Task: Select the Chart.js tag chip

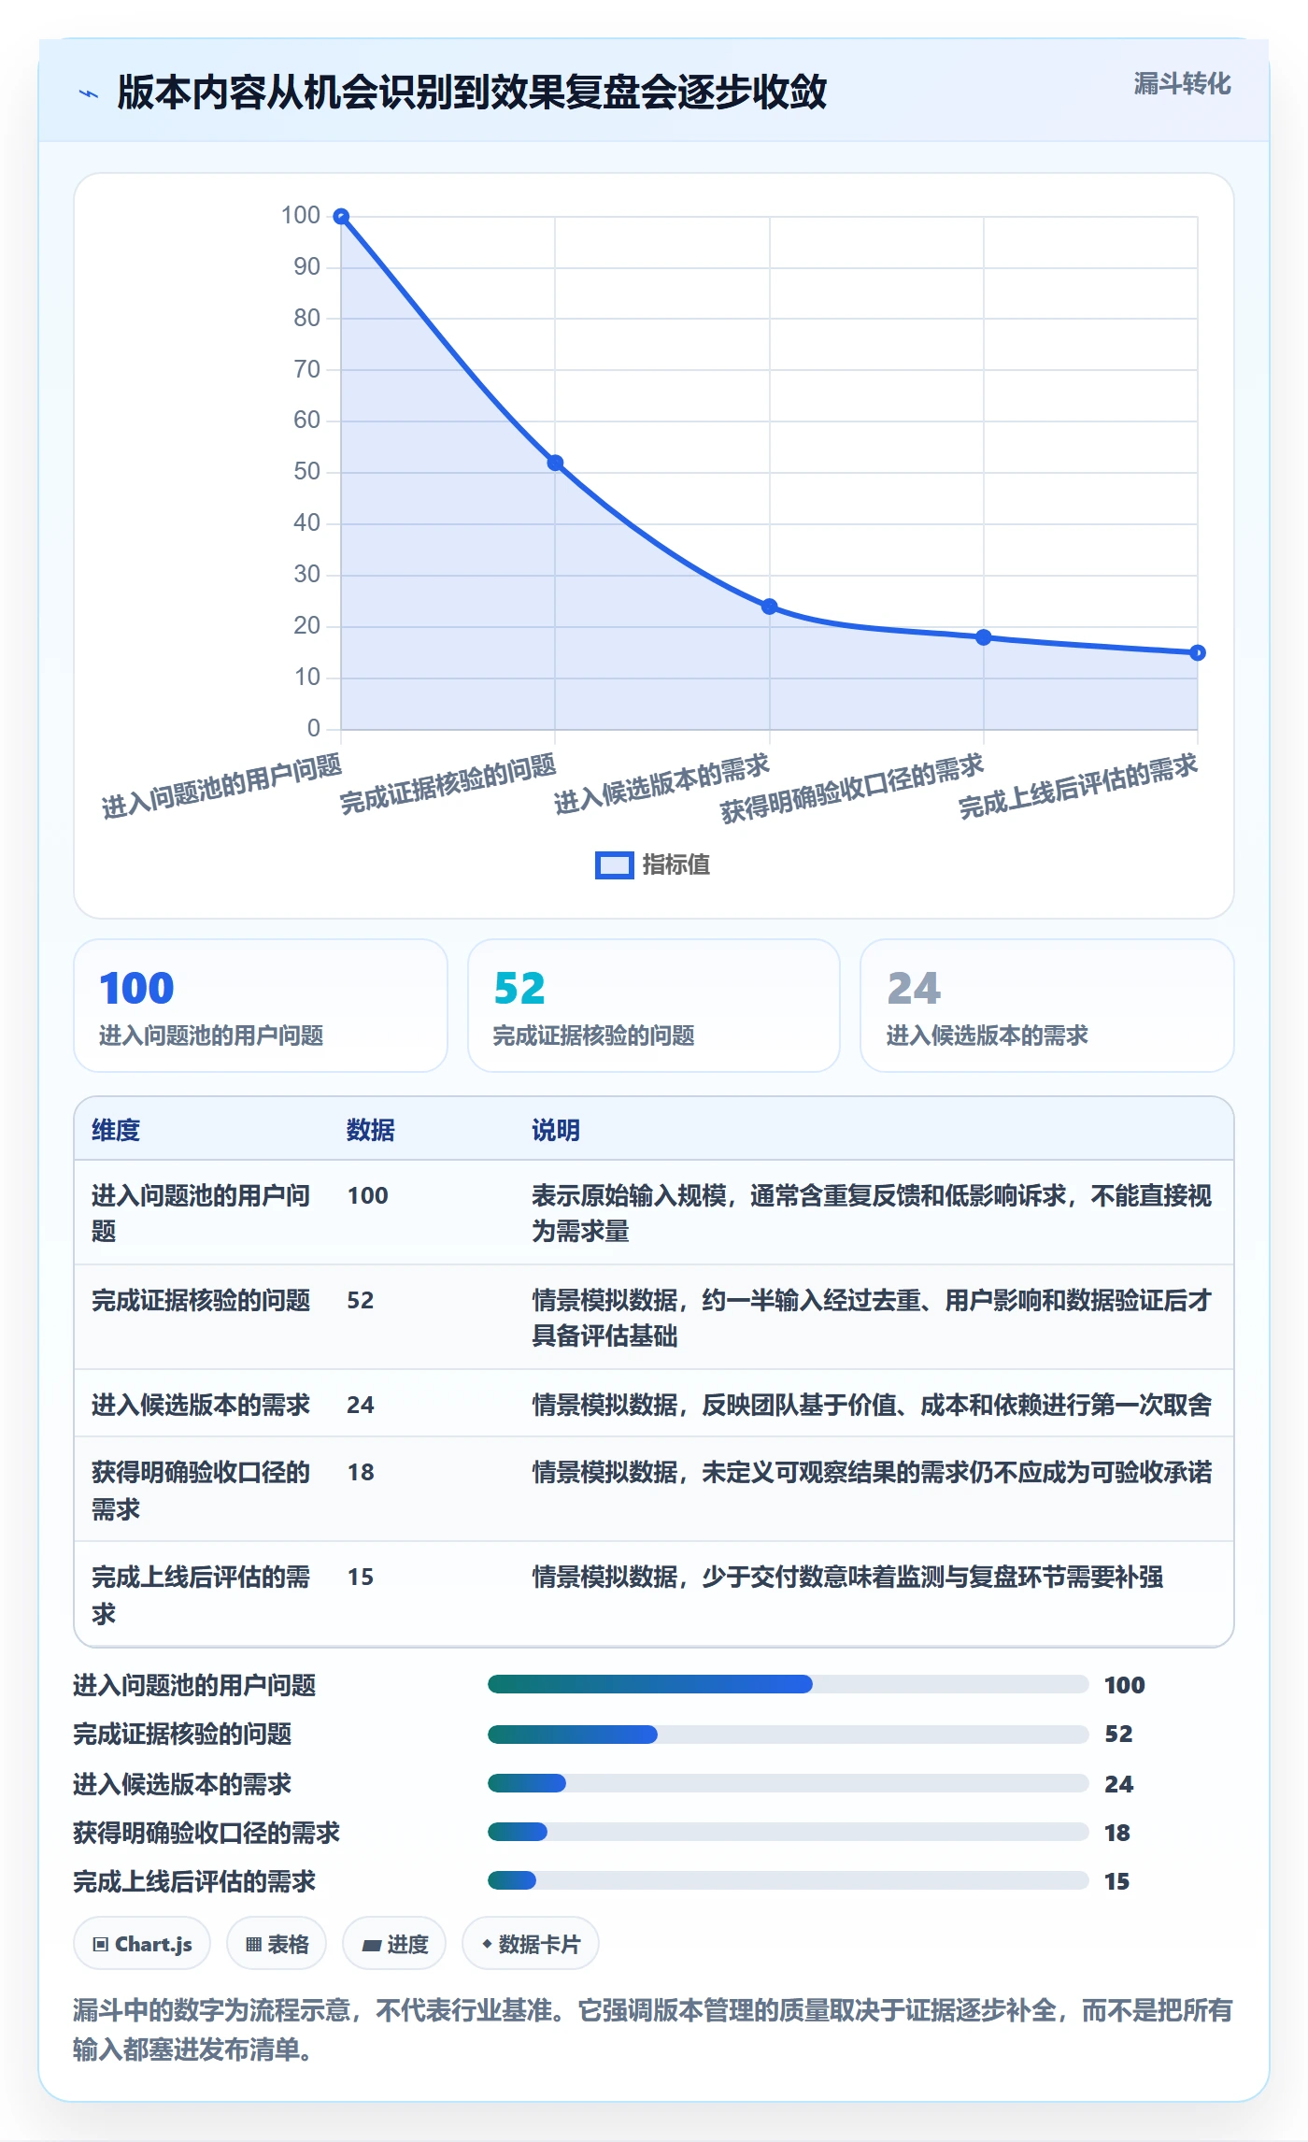Action: point(142,1944)
